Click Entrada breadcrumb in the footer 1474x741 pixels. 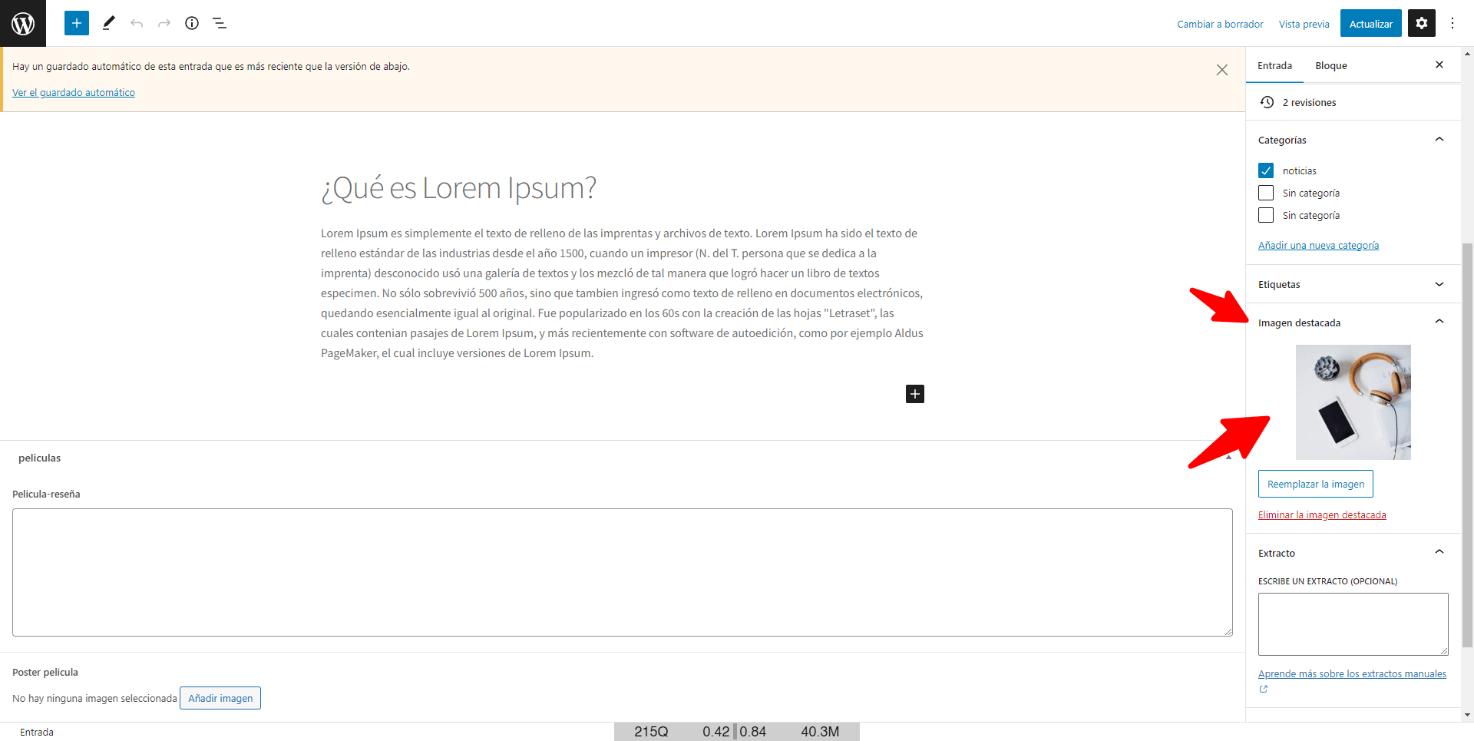37,732
